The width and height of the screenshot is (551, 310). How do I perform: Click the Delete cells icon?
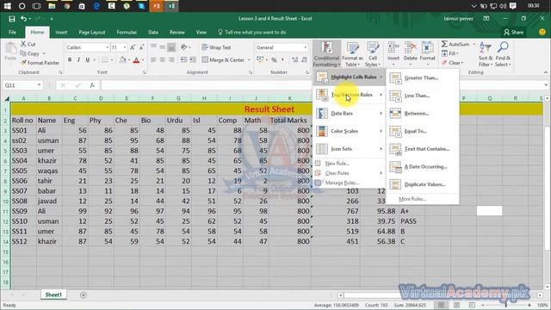410,47
